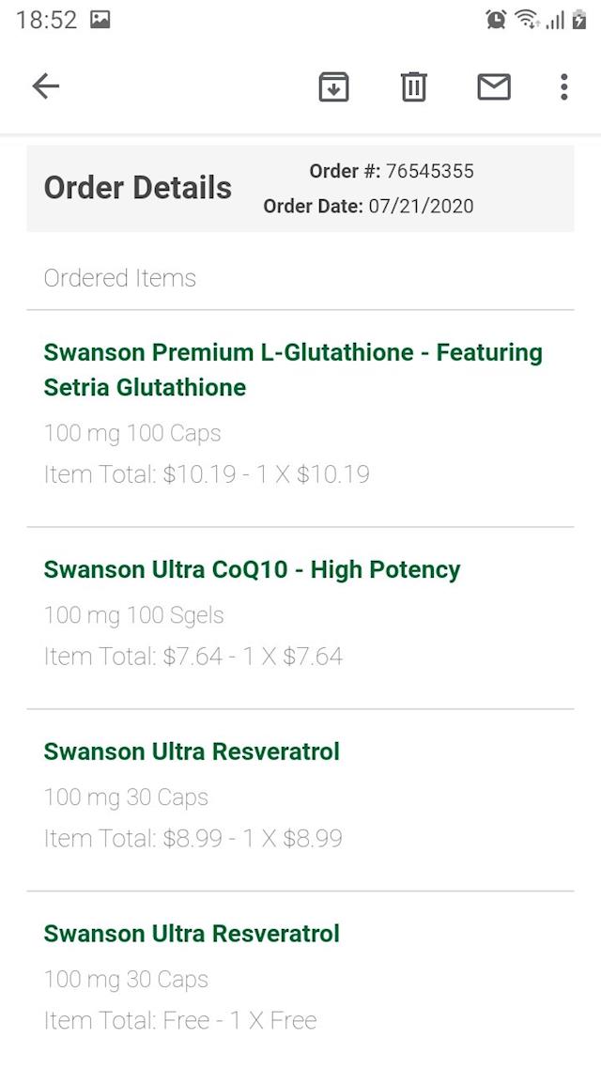The height and width of the screenshot is (1069, 601).
Task: Tap the order date 07/21/2020
Action: coord(421,206)
